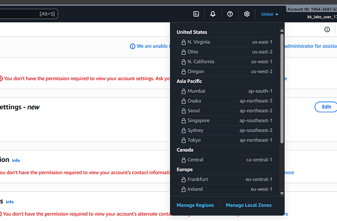Open the settings gear icon
This screenshot has height=221, width=337.
pyautogui.click(x=247, y=14)
